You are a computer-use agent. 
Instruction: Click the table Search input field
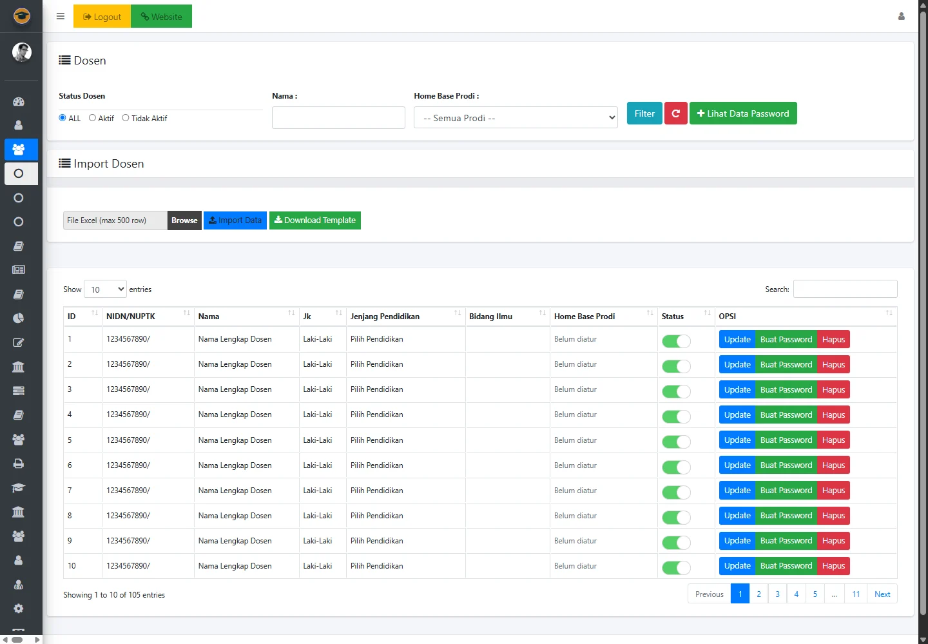[x=845, y=289]
